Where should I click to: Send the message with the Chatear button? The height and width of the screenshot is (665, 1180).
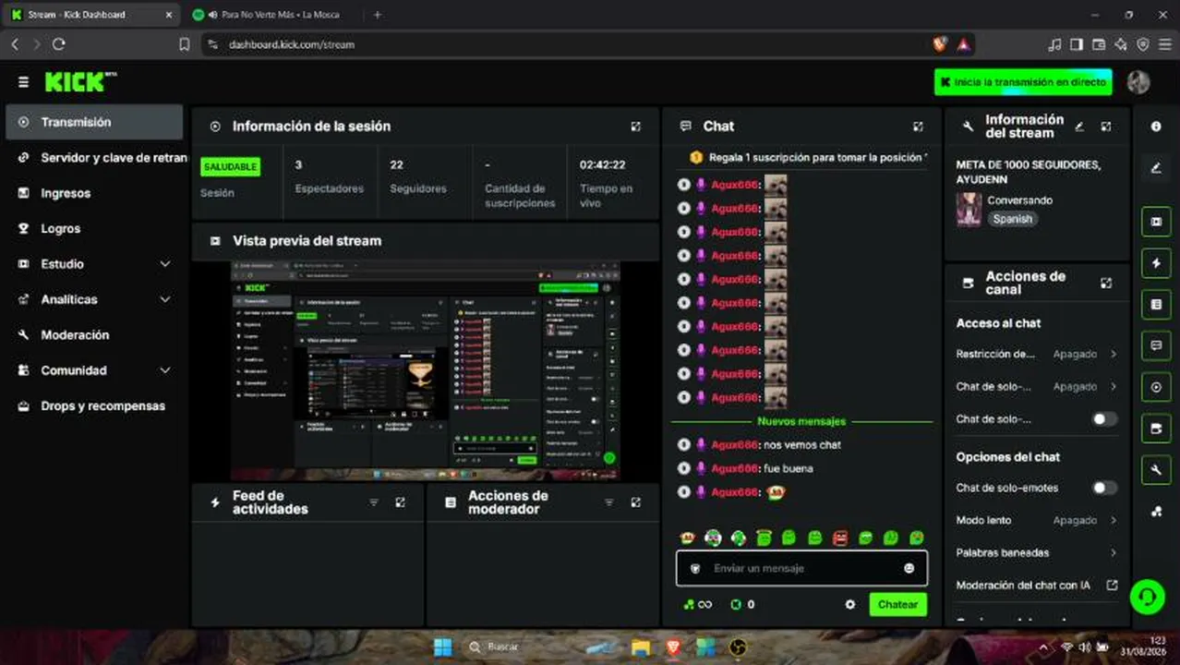(x=897, y=604)
